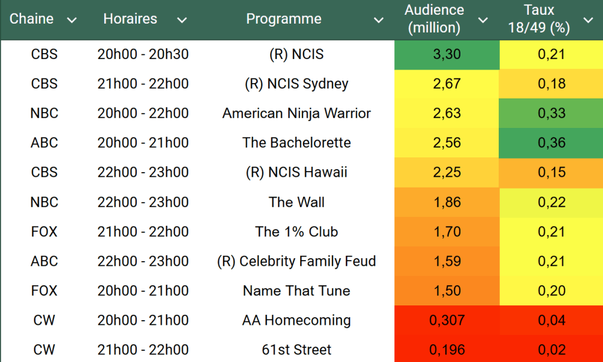The image size is (603, 362).
Task: Click the Audience (million) header text
Action: click(434, 19)
